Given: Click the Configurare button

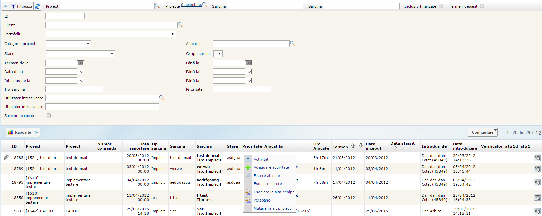Looking at the screenshot, I should pyautogui.click(x=482, y=132).
